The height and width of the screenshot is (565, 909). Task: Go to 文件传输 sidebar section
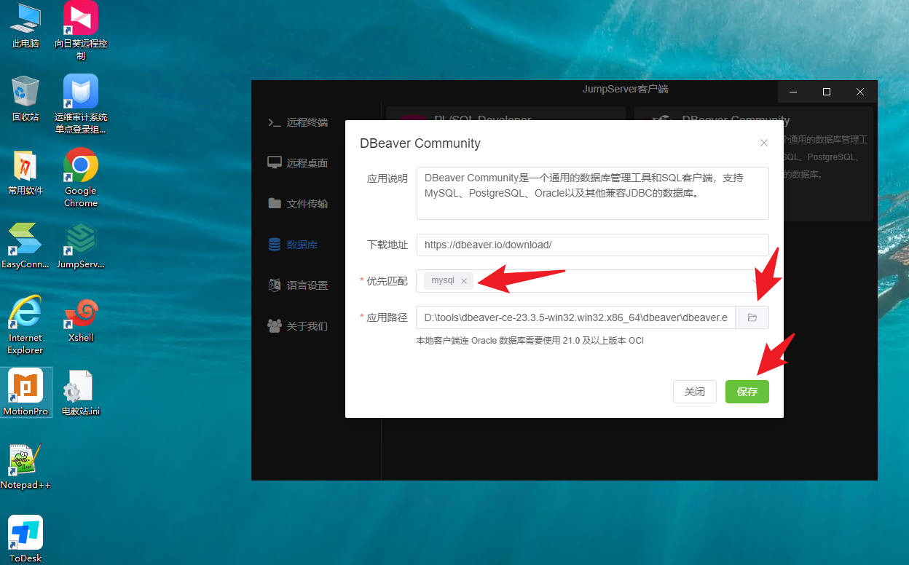tap(298, 204)
